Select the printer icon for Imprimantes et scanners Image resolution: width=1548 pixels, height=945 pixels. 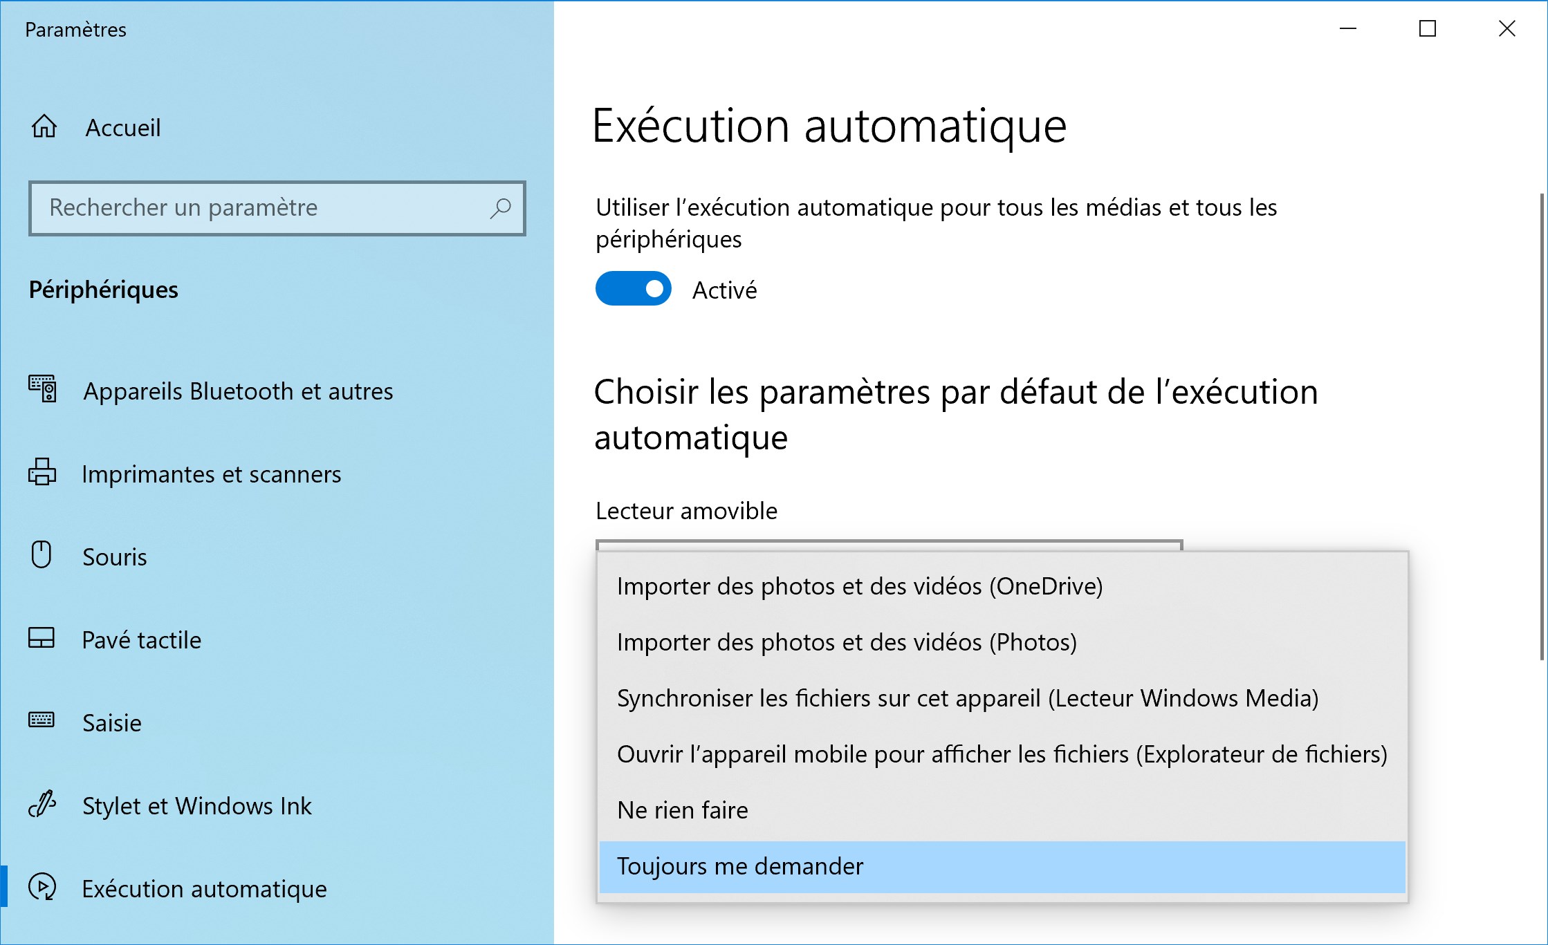[42, 473]
